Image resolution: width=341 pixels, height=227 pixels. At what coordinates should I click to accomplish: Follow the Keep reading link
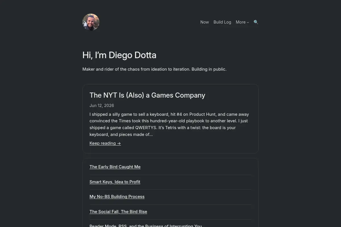[x=105, y=143]
